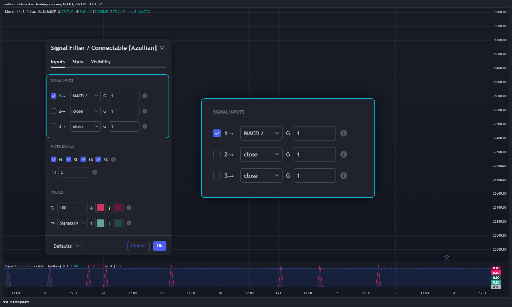Pick the bright red down-arrow color swatch
512x307 pixels.
(x=100, y=208)
